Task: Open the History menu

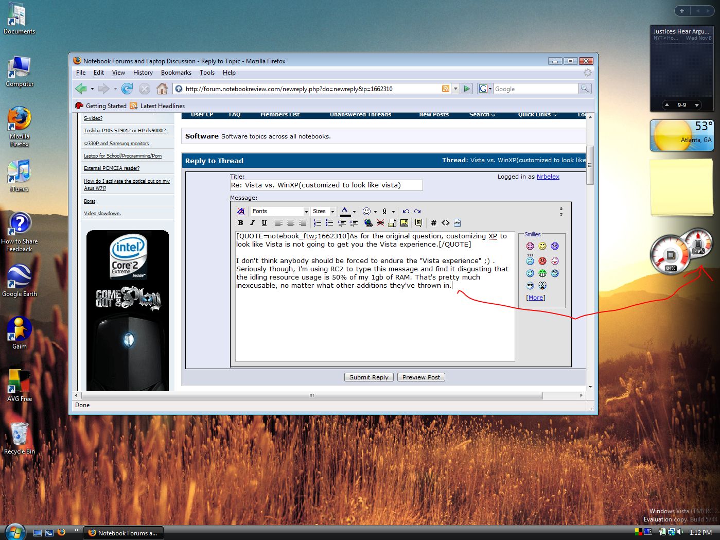Action: [x=143, y=73]
